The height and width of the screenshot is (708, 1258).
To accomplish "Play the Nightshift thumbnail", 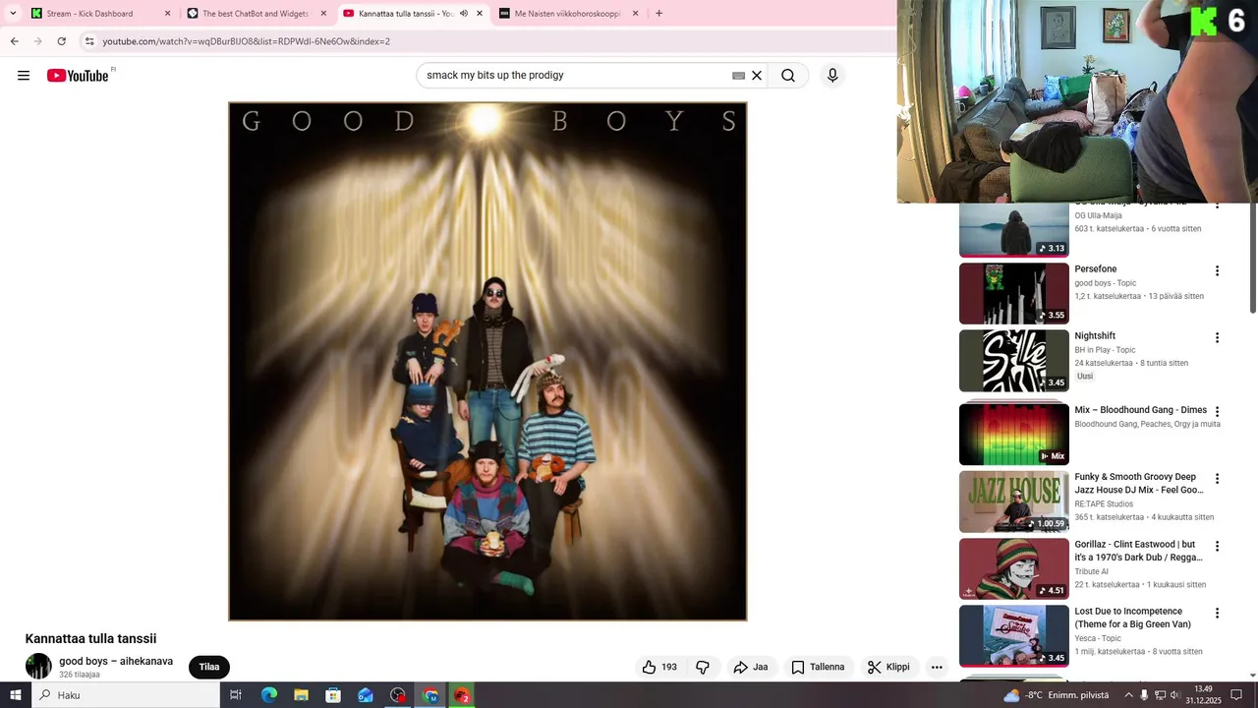I will (x=1014, y=360).
